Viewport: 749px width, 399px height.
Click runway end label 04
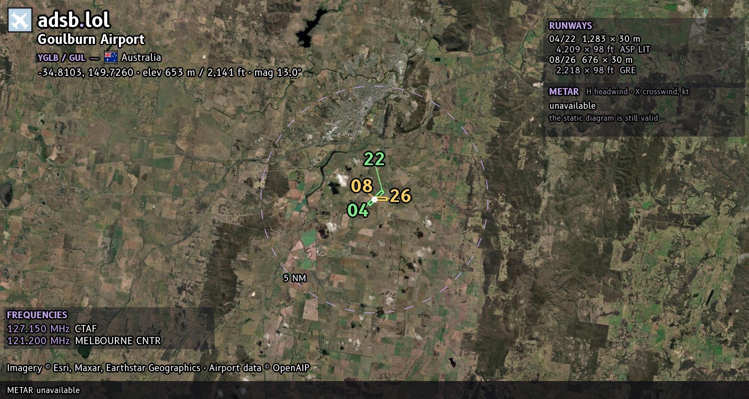pos(358,210)
